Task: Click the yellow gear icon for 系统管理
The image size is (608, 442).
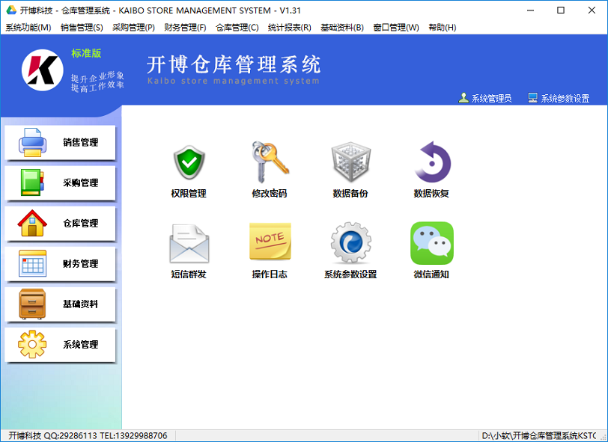Action: pos(32,344)
